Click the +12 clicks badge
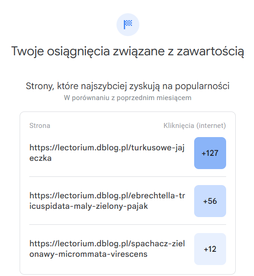Viewport: 254px width, 276px height. (x=210, y=249)
